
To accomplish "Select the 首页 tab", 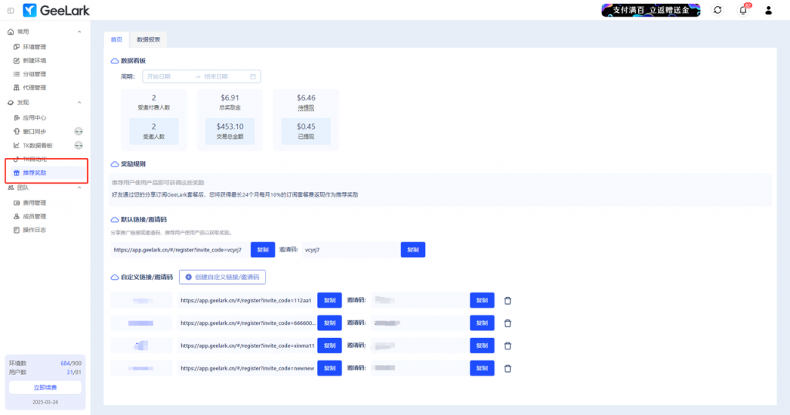I will pos(116,39).
